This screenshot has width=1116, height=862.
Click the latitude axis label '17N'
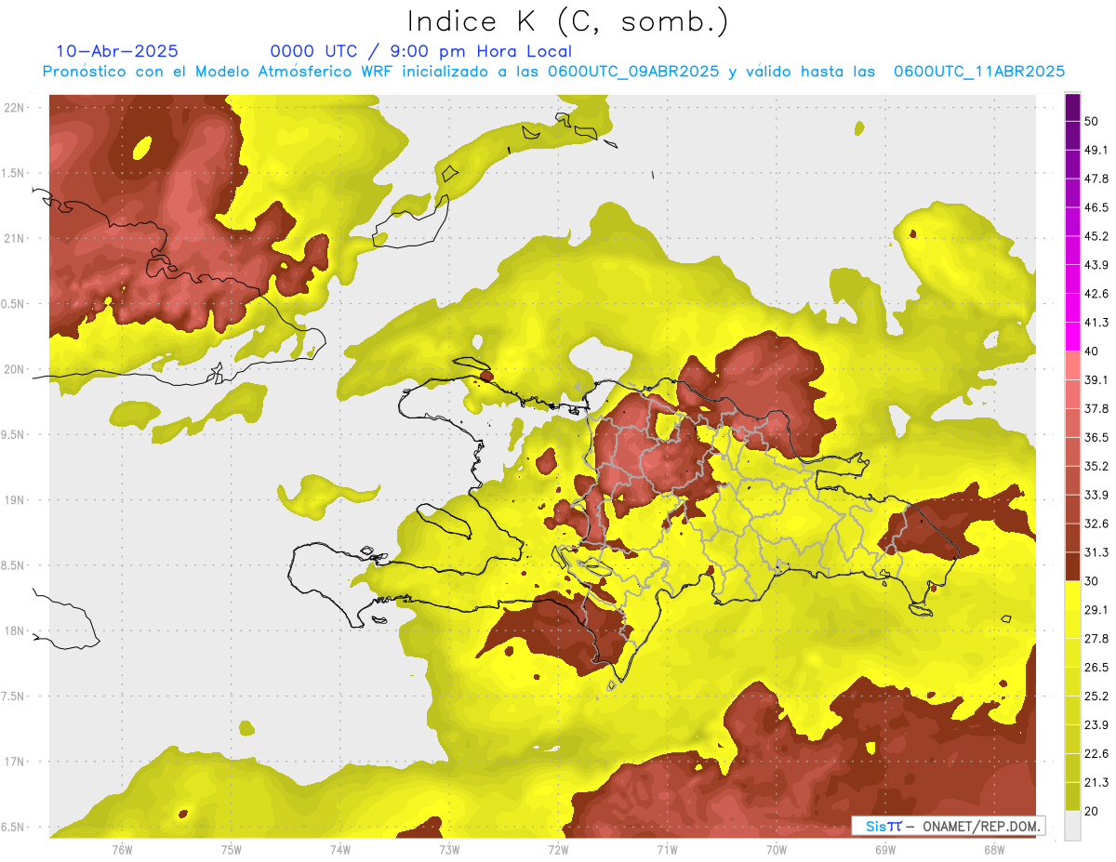[x=14, y=762]
